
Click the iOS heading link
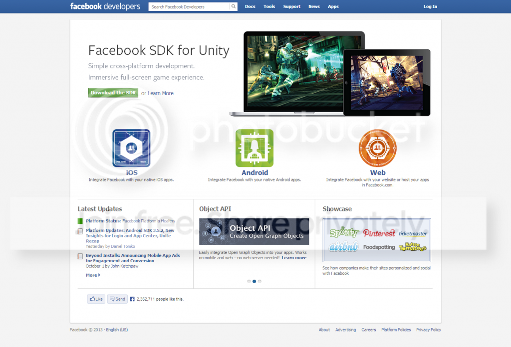132,173
